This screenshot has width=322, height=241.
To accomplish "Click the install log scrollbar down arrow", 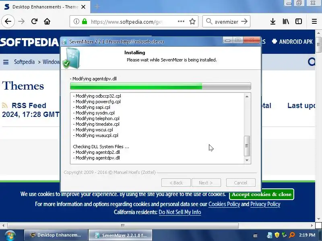I will point(247,160).
